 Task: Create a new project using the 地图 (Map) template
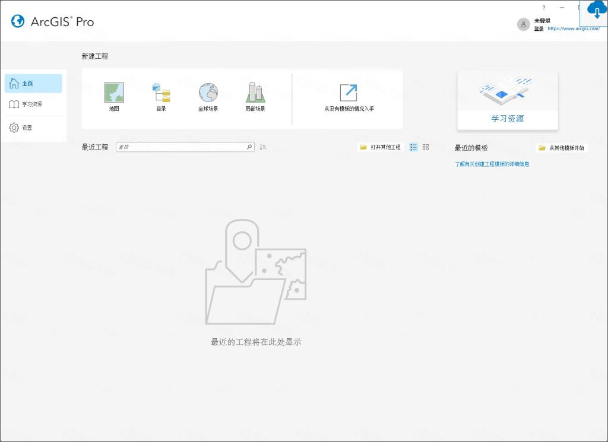pos(113,95)
